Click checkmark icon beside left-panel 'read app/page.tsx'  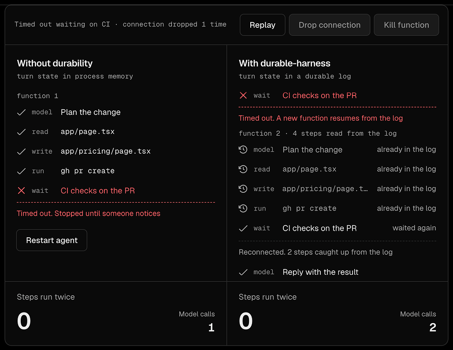tap(22, 132)
